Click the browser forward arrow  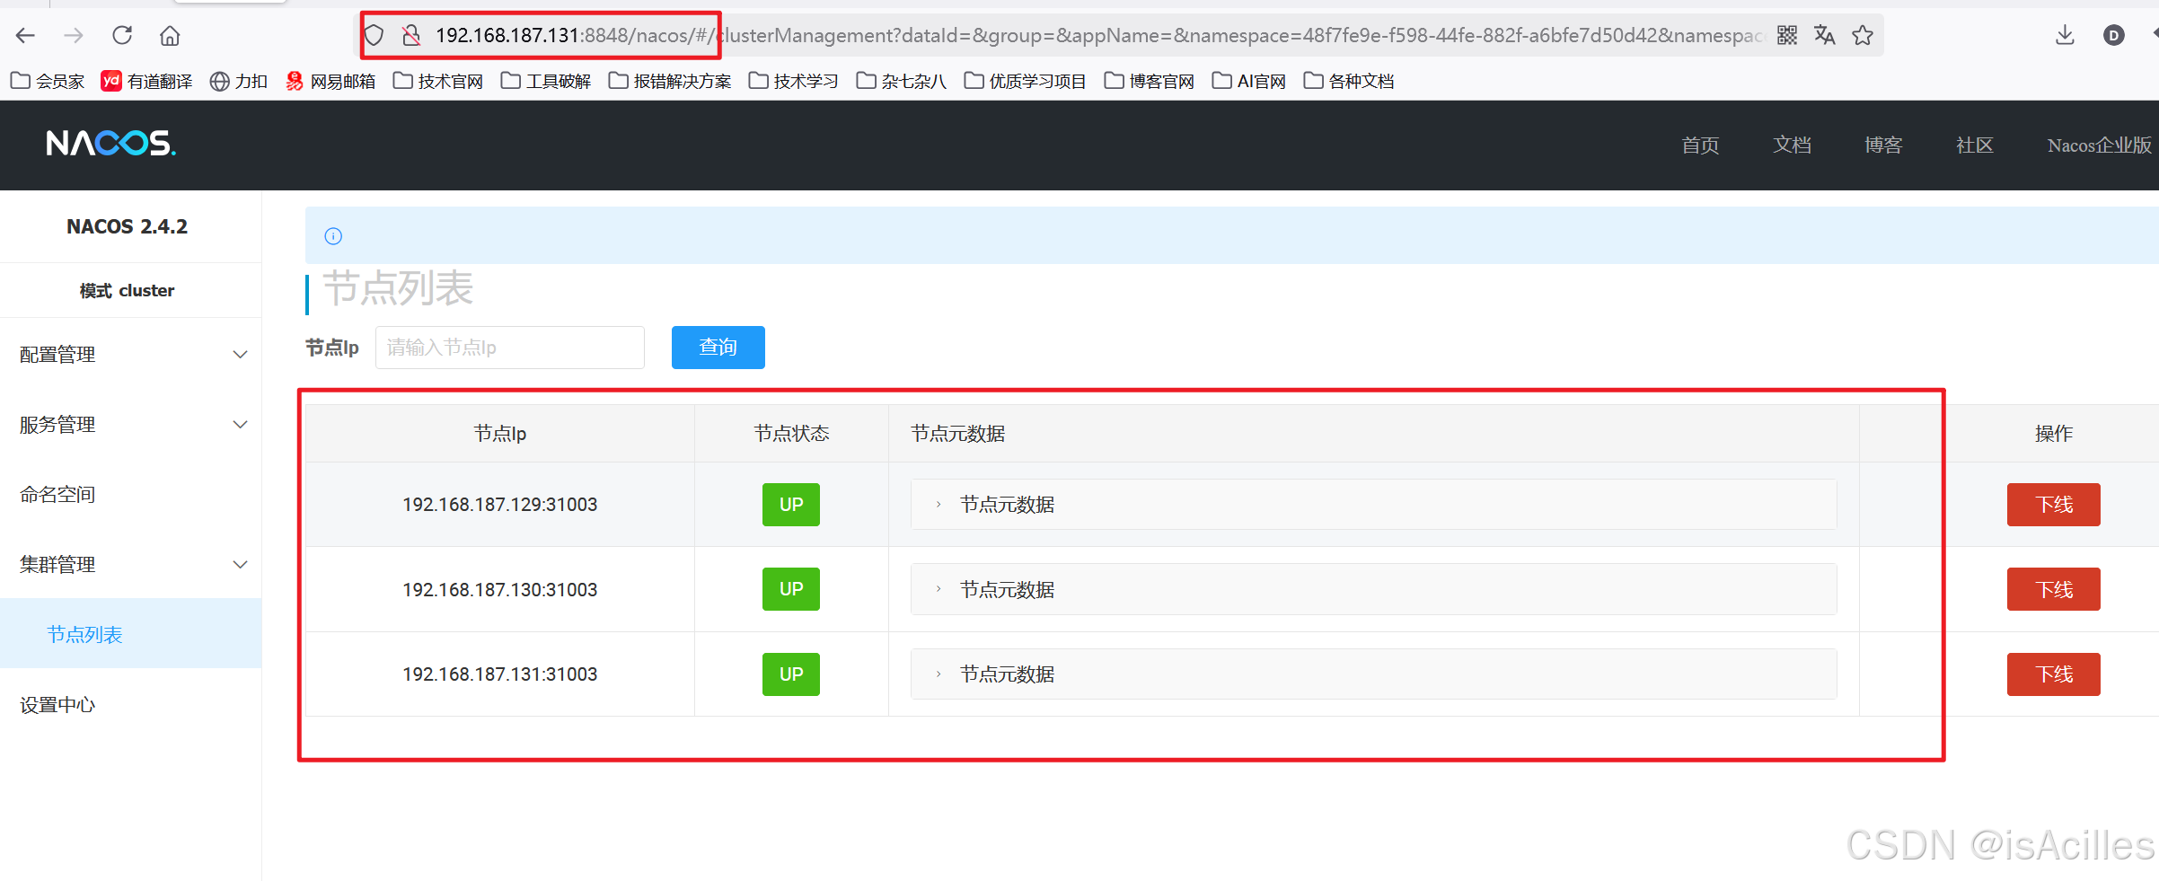click(x=74, y=35)
